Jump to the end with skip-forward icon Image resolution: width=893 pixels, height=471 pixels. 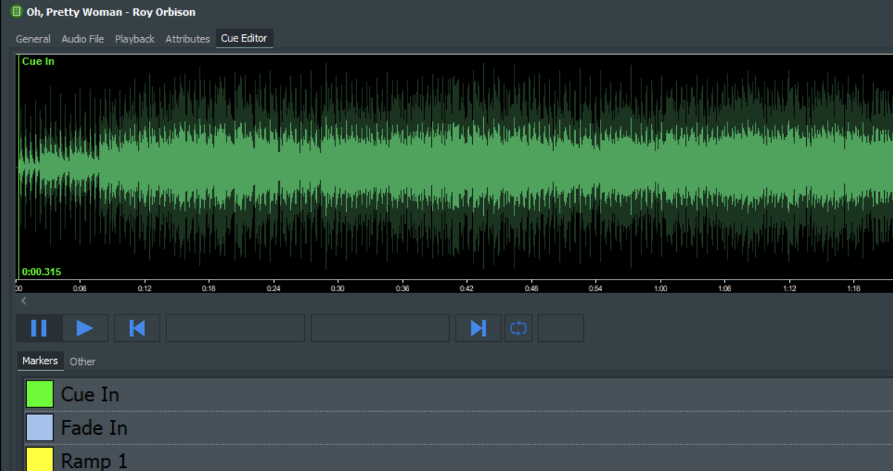pos(478,328)
